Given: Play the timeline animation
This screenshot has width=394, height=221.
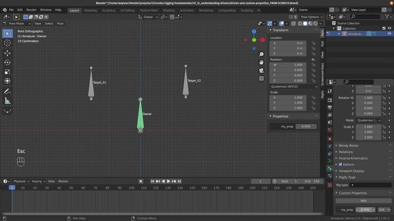Looking at the screenshot, I should pos(169,181).
